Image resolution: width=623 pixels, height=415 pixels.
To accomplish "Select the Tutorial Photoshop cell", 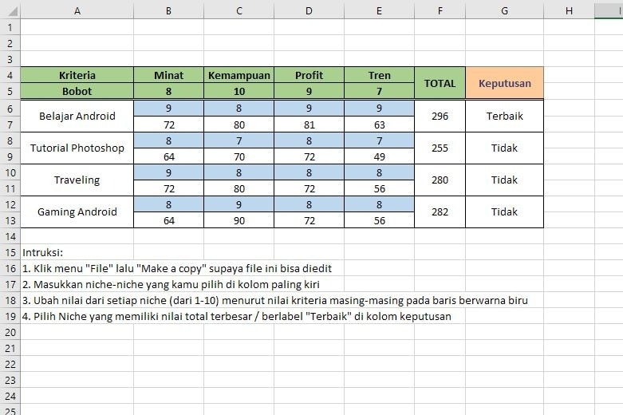I will (77, 148).
